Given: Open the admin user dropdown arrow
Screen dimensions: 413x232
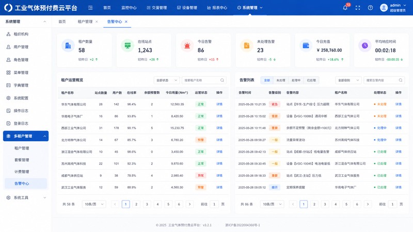Looking at the screenshot, I should point(405,5).
